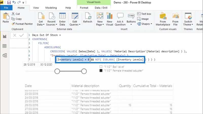The width and height of the screenshot is (203, 114).
Task: Click the Edit Queries icon
Action: (x=75, y=16)
